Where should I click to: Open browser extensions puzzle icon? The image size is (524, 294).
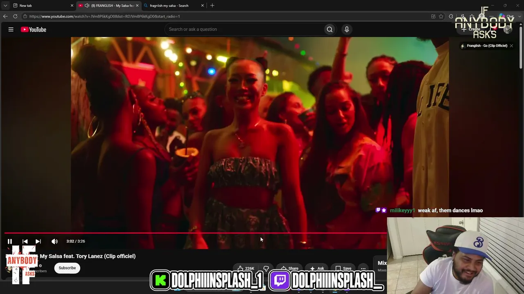(451, 16)
